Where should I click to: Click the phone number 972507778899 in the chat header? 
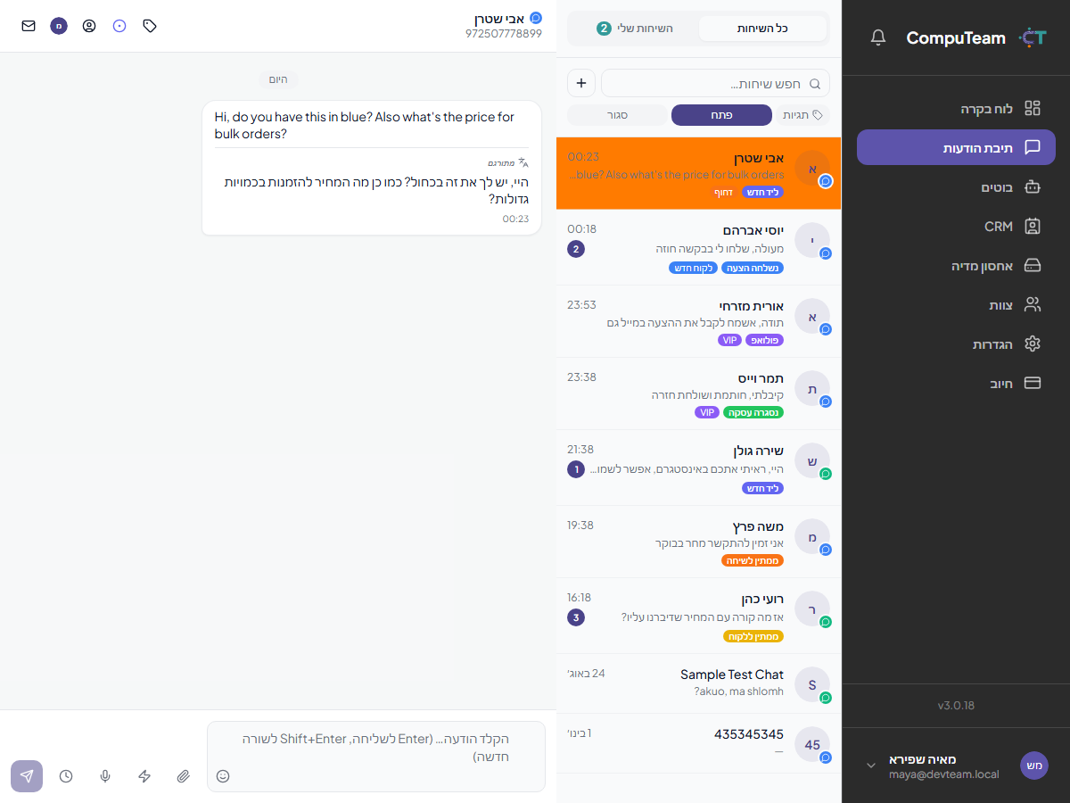[504, 34]
